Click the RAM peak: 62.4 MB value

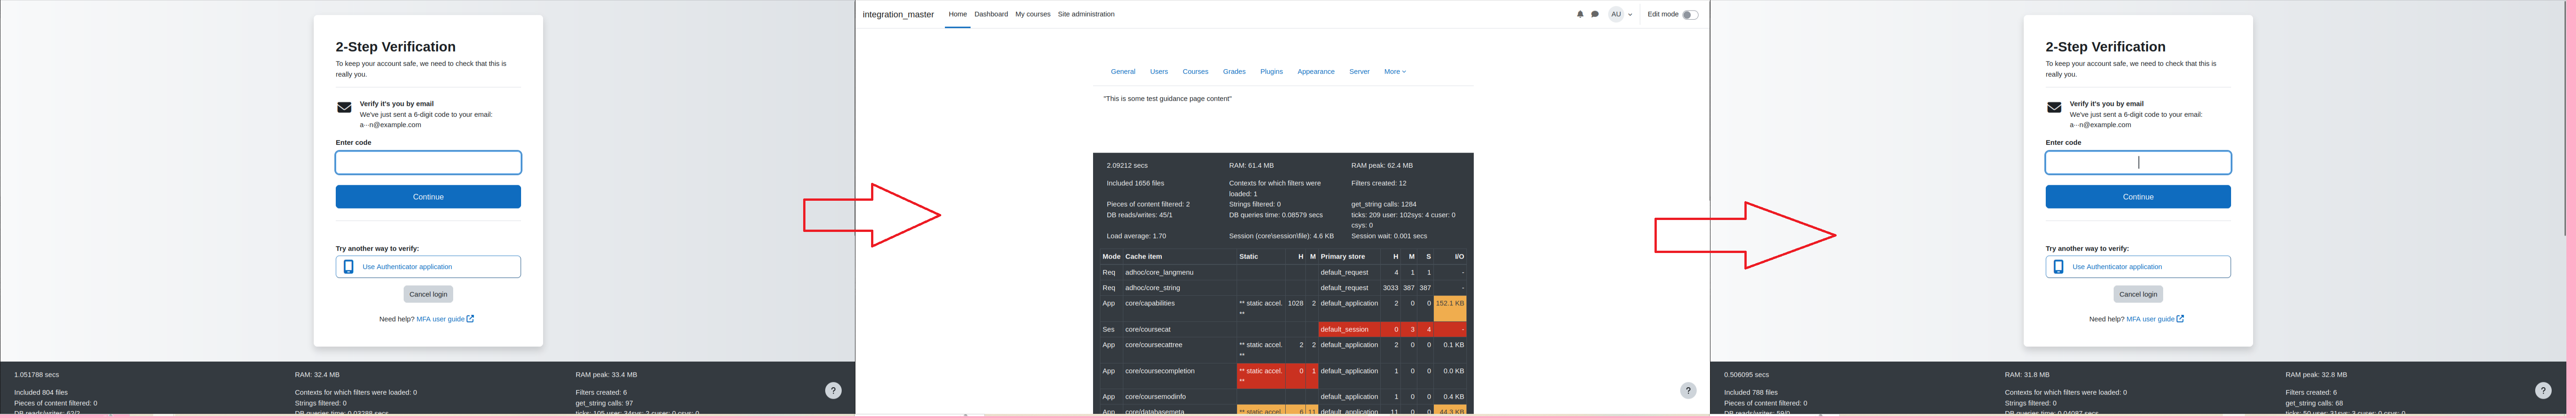click(1382, 166)
